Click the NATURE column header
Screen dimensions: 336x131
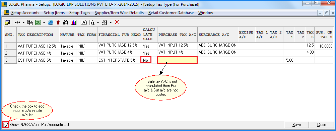[68, 35]
